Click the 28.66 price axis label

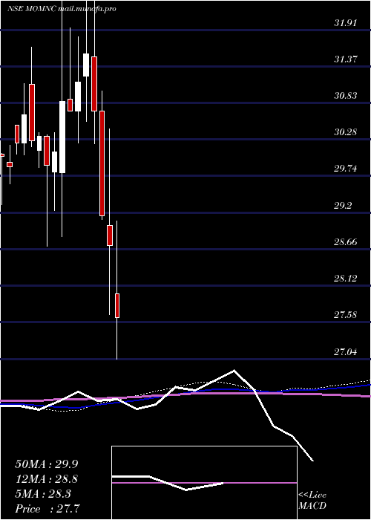coord(345,241)
